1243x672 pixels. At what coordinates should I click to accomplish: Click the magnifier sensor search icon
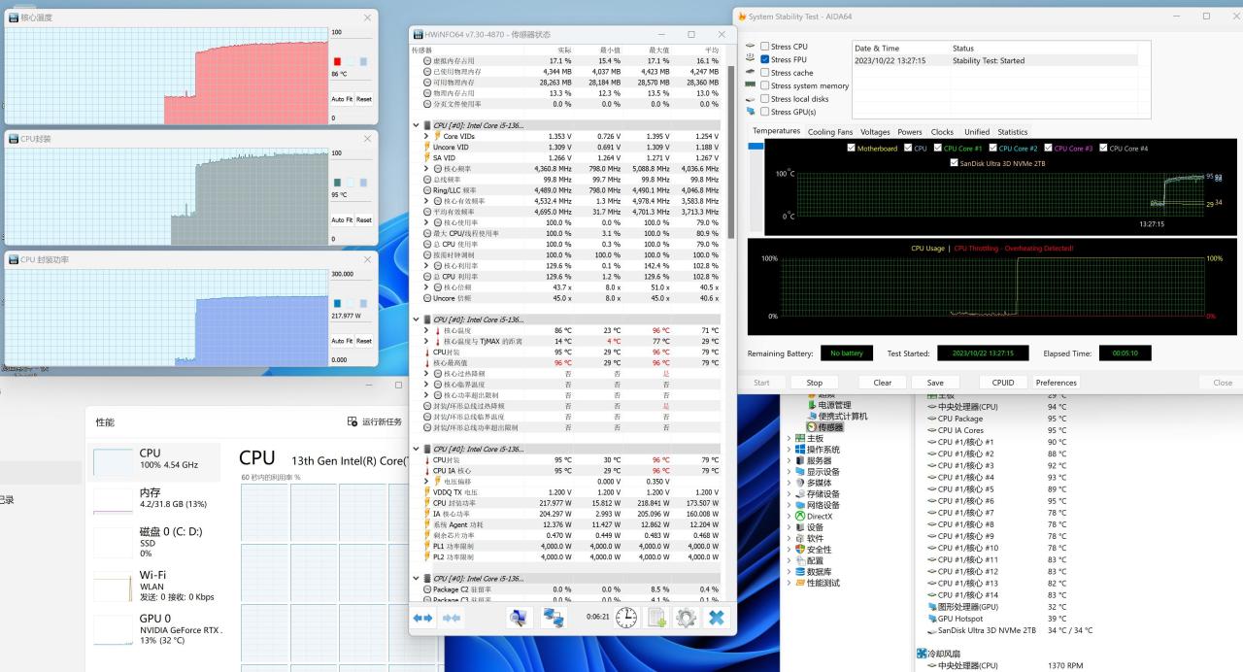click(x=520, y=618)
